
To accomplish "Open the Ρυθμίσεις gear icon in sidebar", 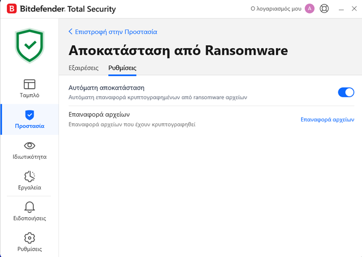I will (x=29, y=238).
